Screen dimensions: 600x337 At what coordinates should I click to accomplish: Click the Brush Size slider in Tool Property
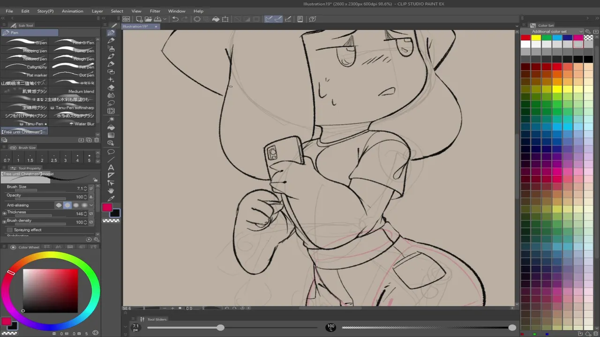click(41, 190)
